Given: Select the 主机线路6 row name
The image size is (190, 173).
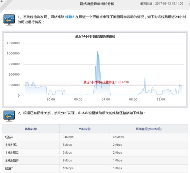Looking at the screenshot, I should pos(12,160).
